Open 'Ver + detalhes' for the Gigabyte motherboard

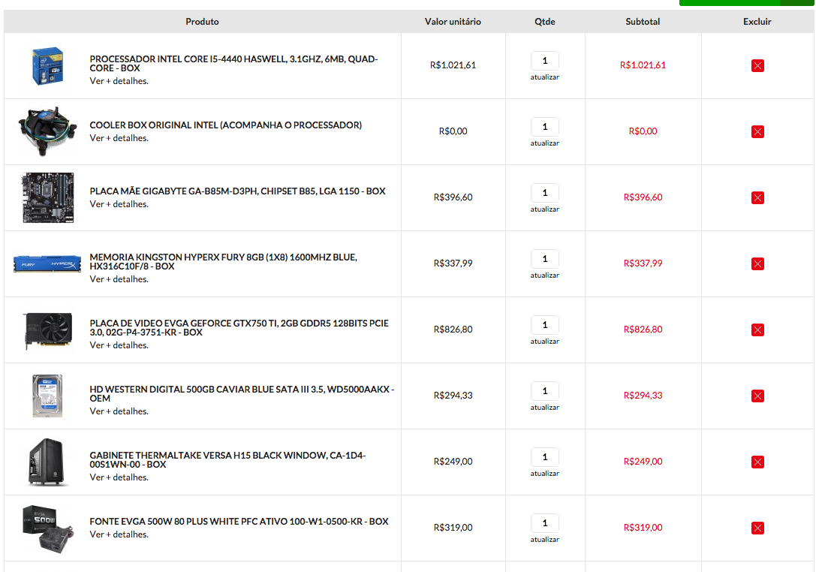coord(119,204)
